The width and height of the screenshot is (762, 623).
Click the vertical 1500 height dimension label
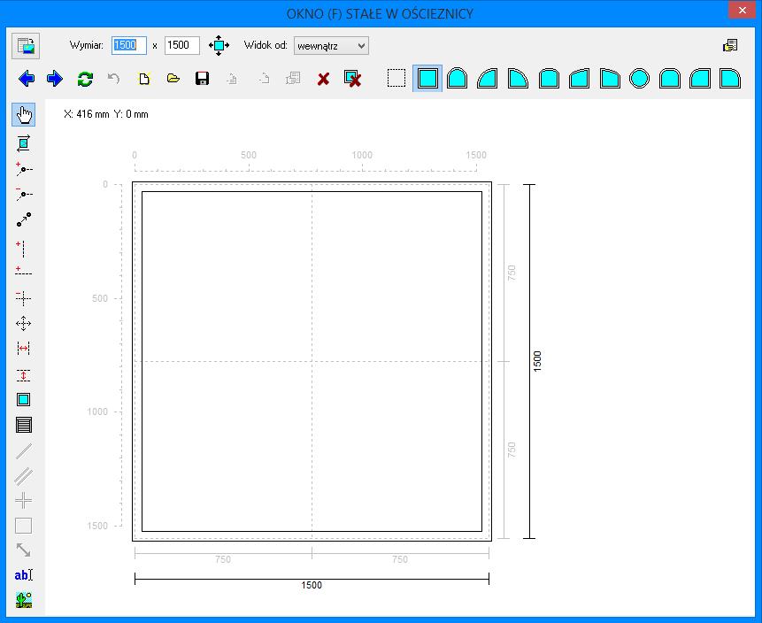click(x=537, y=362)
